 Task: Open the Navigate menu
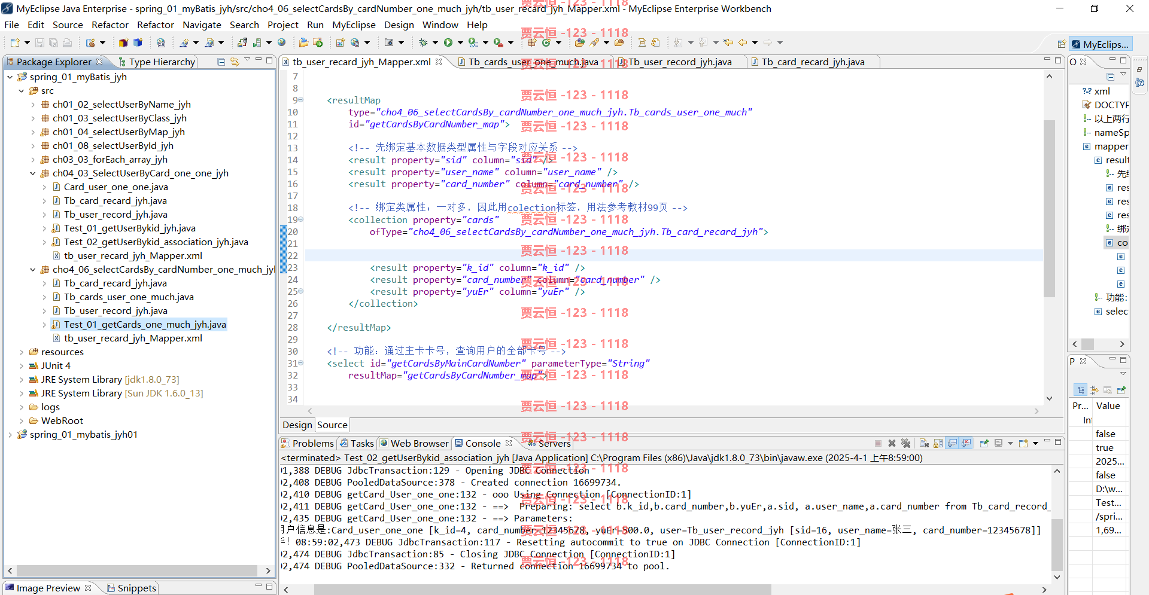(202, 25)
